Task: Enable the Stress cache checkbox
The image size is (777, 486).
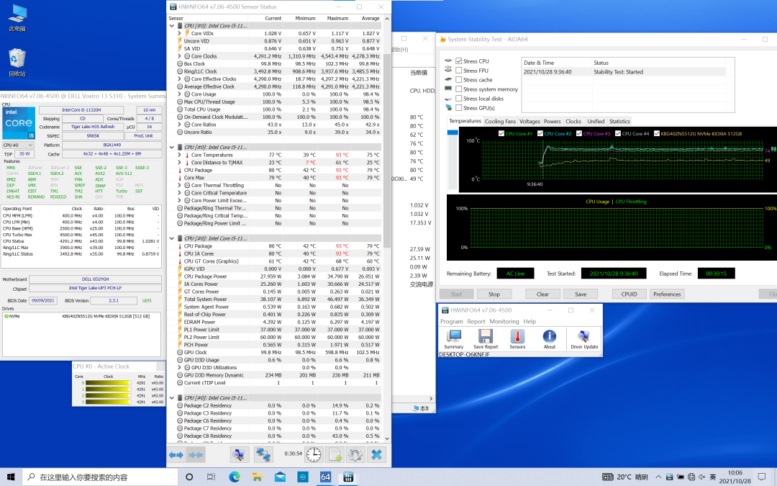Action: tap(459, 80)
